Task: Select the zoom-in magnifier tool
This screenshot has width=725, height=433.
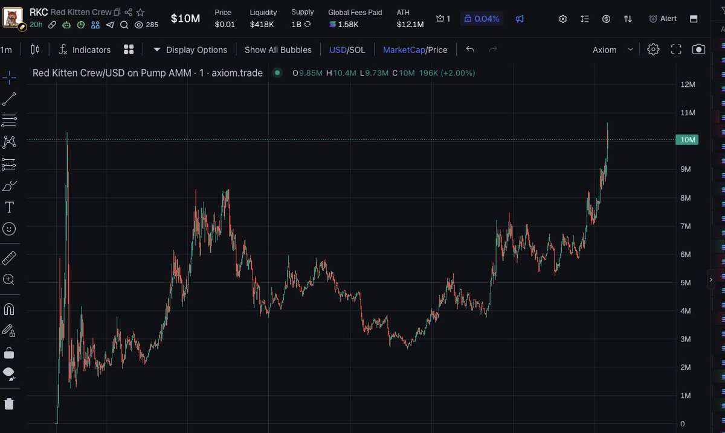Action: click(x=9, y=279)
